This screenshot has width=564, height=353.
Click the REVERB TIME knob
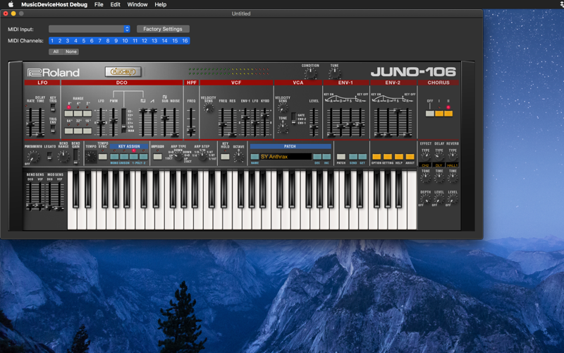(x=453, y=178)
